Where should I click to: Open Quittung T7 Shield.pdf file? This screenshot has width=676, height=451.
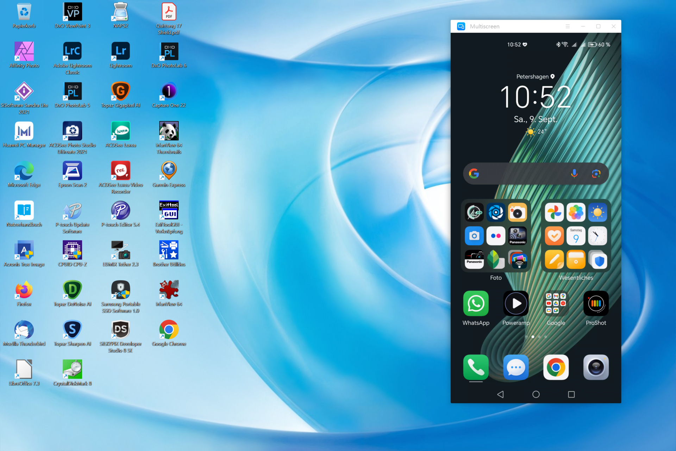click(x=169, y=12)
